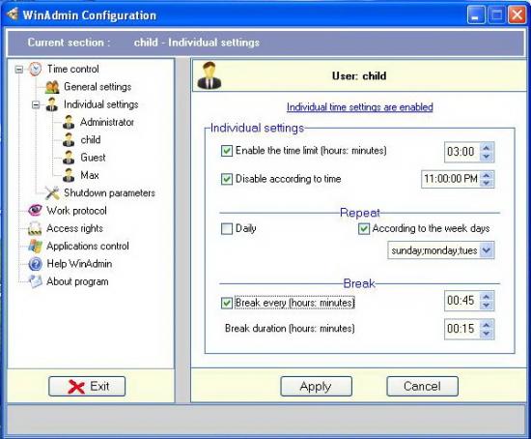Click the Work protocol eye icon
This screenshot has height=439, width=531.
pos(35,211)
